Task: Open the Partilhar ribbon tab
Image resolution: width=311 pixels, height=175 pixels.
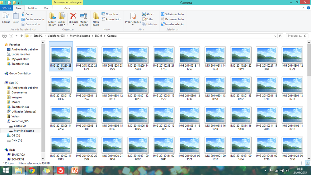Action: pyautogui.click(x=33, y=8)
